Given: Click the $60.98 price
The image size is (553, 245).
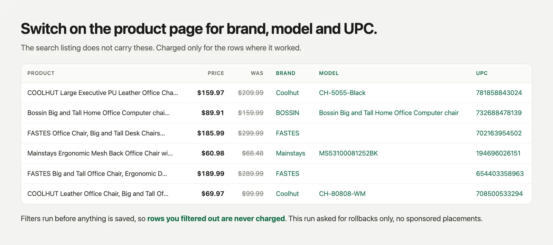Looking at the screenshot, I should (213, 153).
